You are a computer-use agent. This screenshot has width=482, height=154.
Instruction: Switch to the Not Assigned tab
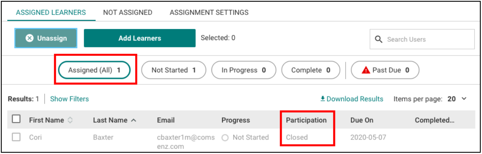pos(127,12)
